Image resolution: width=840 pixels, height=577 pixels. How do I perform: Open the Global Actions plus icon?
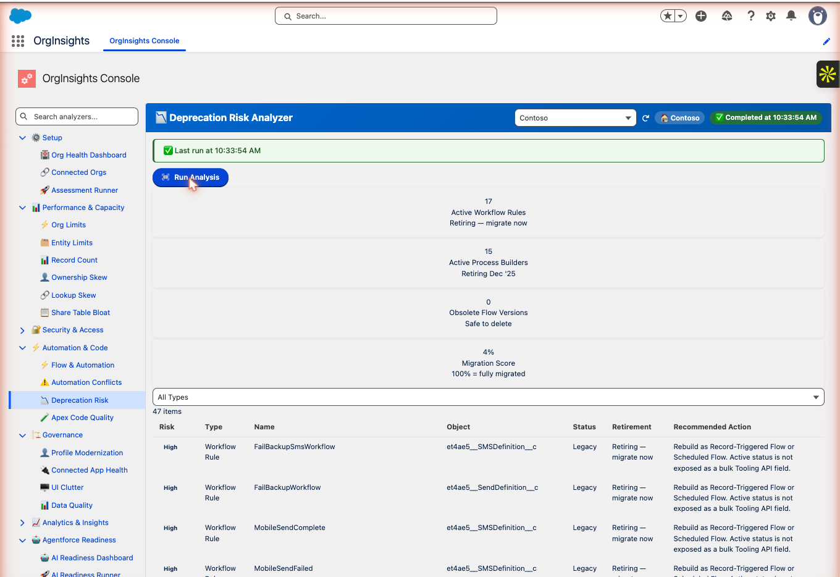pos(701,16)
